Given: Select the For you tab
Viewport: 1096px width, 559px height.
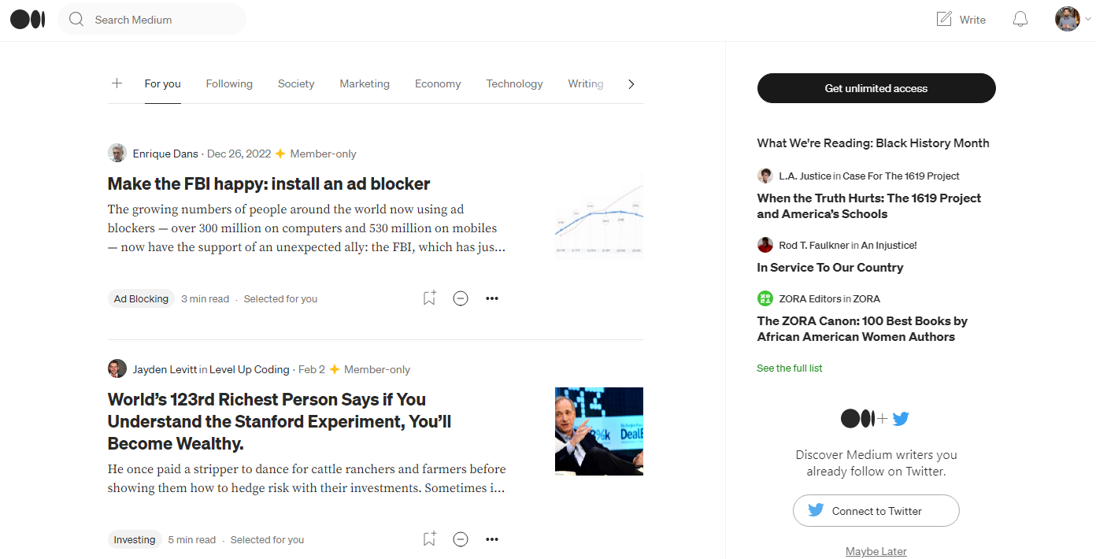Looking at the screenshot, I should (x=163, y=84).
